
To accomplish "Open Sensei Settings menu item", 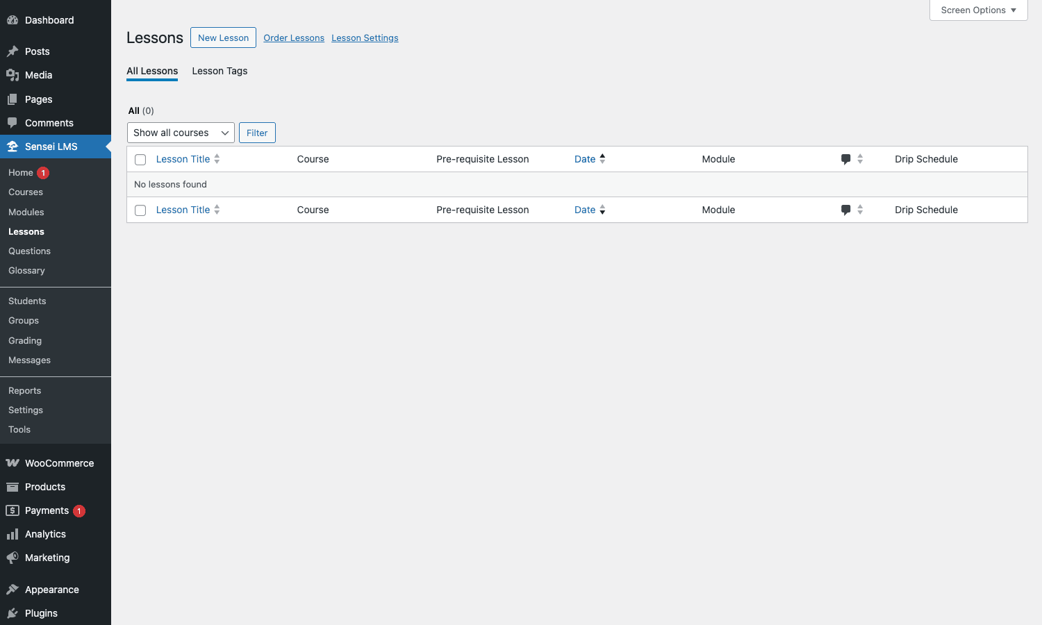I will 26,410.
